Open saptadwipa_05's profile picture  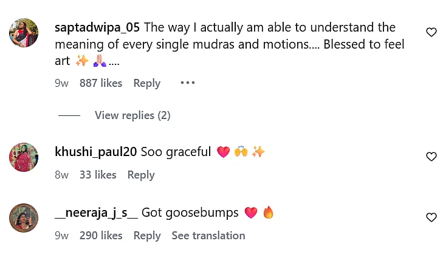tap(24, 33)
